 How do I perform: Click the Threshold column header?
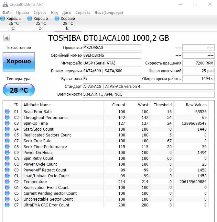click(x=162, y=105)
